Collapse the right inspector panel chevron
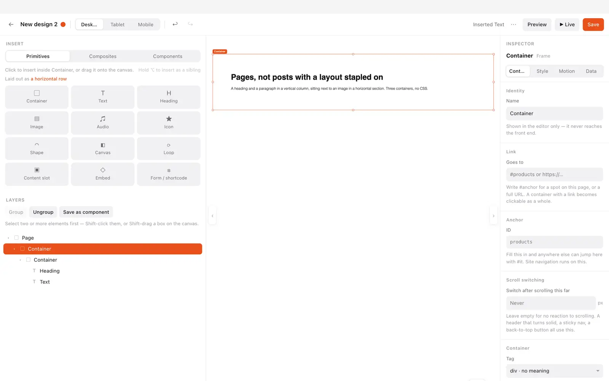This screenshot has width=609, height=381. point(494,216)
